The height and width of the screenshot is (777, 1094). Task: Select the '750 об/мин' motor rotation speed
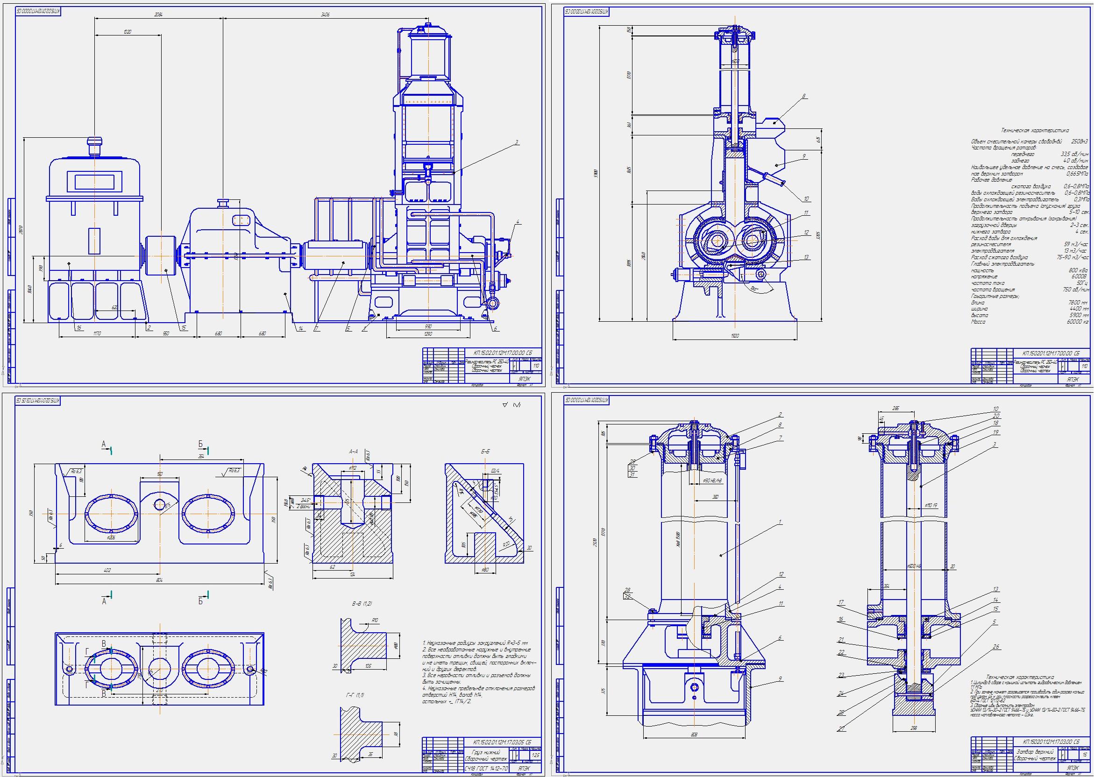point(1076,290)
